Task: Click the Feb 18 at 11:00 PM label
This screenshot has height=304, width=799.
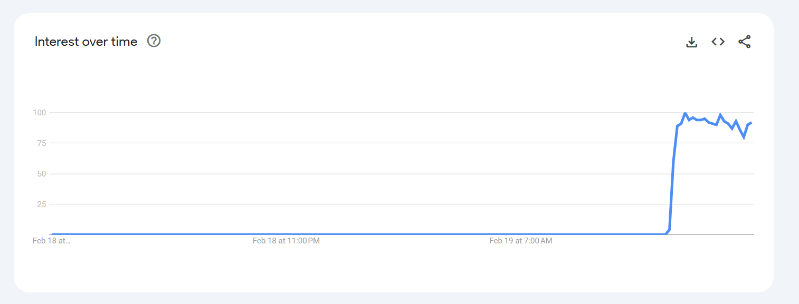Action: pos(287,240)
